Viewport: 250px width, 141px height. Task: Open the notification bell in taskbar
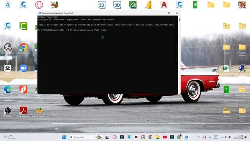pyautogui.click(x=246, y=137)
